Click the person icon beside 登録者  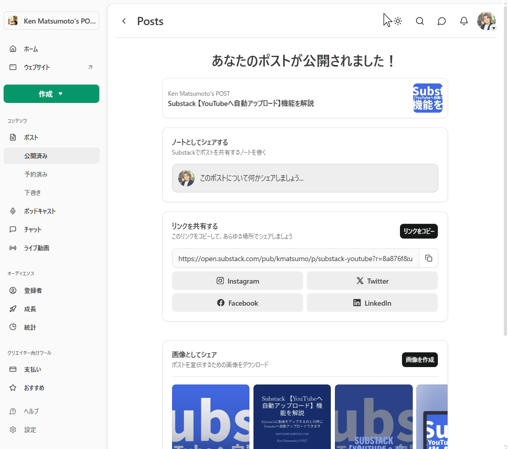pos(13,291)
